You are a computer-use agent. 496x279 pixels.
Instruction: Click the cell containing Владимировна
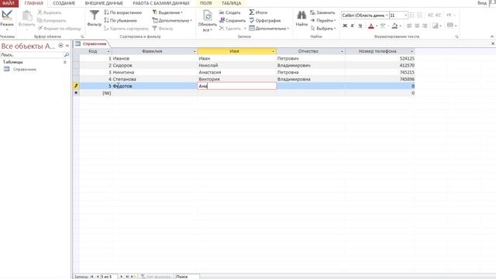[311, 79]
